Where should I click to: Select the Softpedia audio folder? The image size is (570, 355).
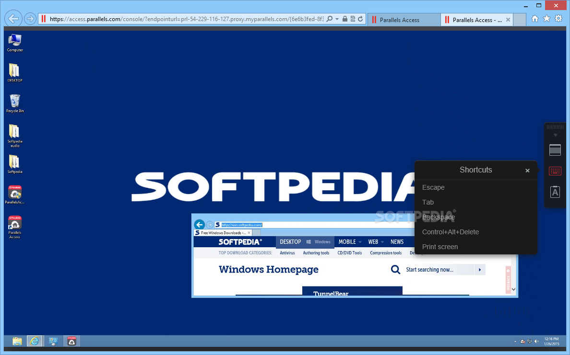click(15, 136)
